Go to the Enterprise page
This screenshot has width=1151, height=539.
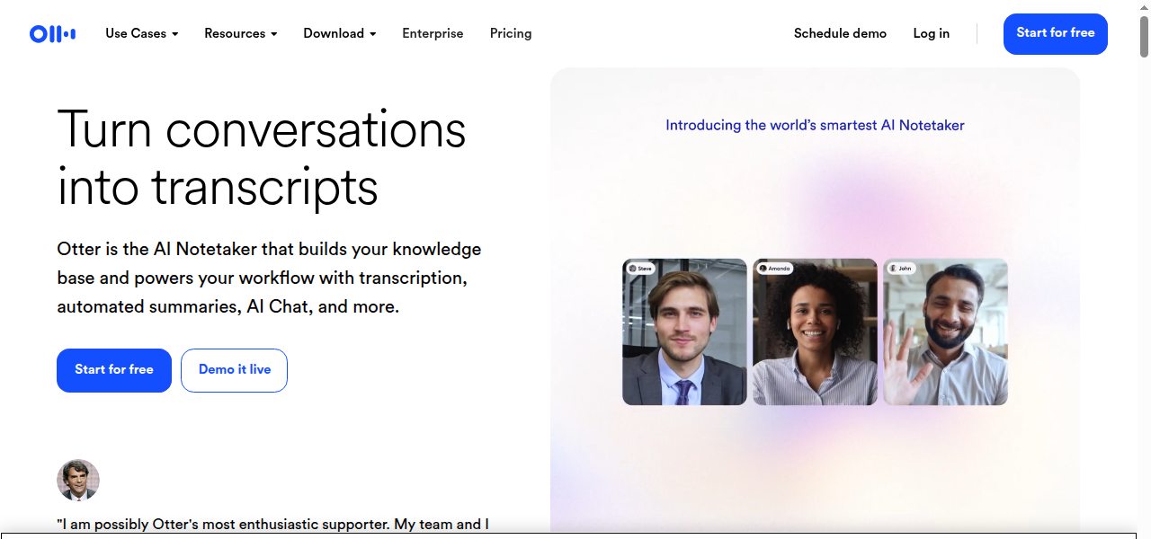tap(433, 33)
